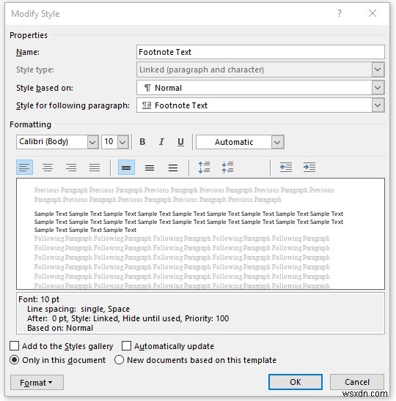Open the Automatic font color dropdown
The height and width of the screenshot is (401, 396).
pyautogui.click(x=277, y=142)
